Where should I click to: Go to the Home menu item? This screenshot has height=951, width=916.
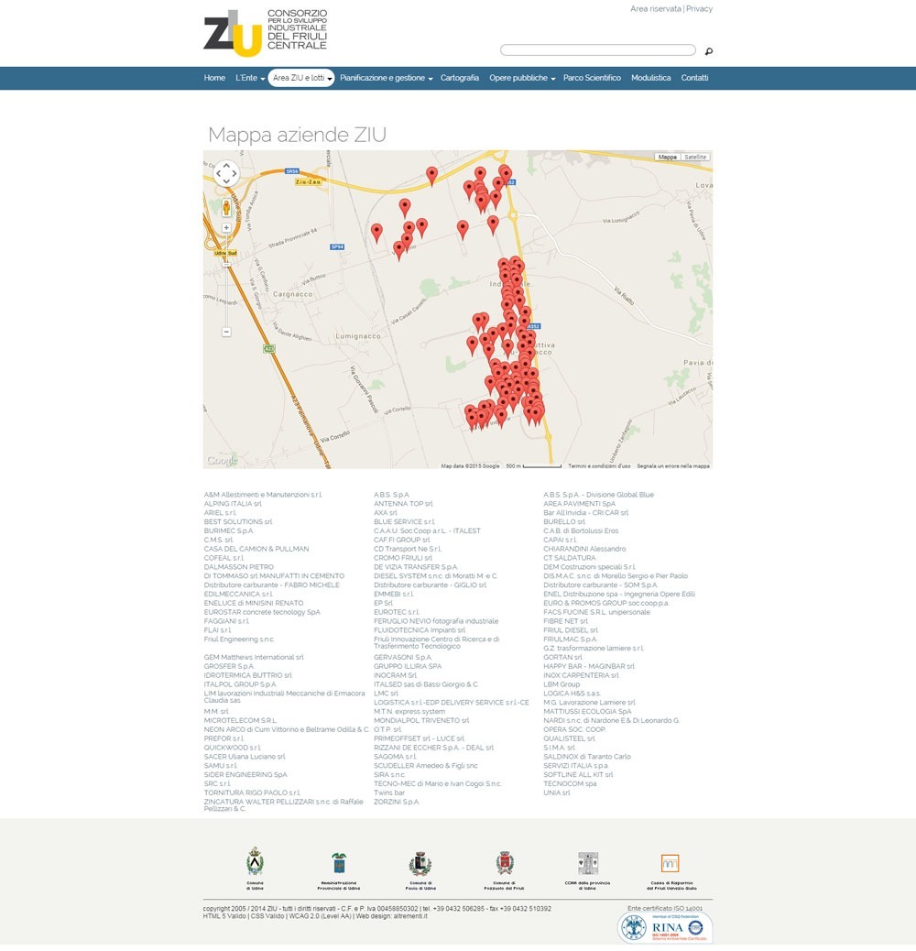point(214,78)
